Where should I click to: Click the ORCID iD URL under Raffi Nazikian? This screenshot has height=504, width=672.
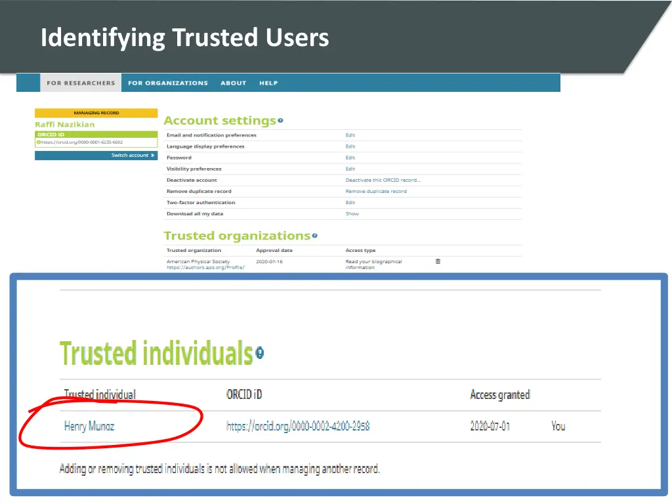coord(82,142)
